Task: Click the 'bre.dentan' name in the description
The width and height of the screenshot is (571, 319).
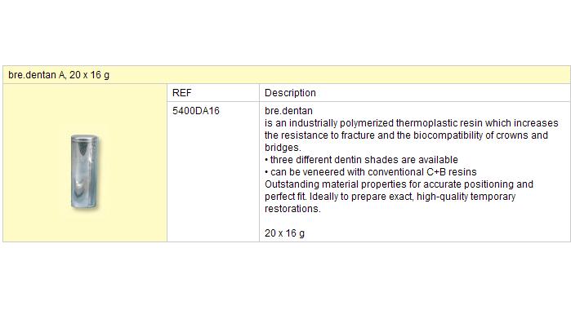Action: [289, 111]
